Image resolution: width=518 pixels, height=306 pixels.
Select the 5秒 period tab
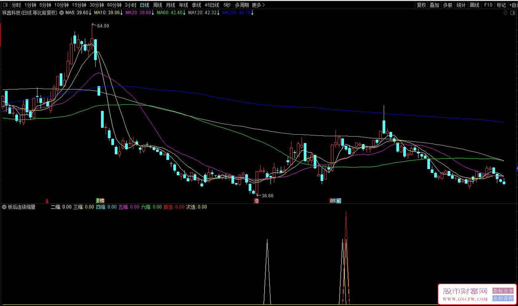227,5
